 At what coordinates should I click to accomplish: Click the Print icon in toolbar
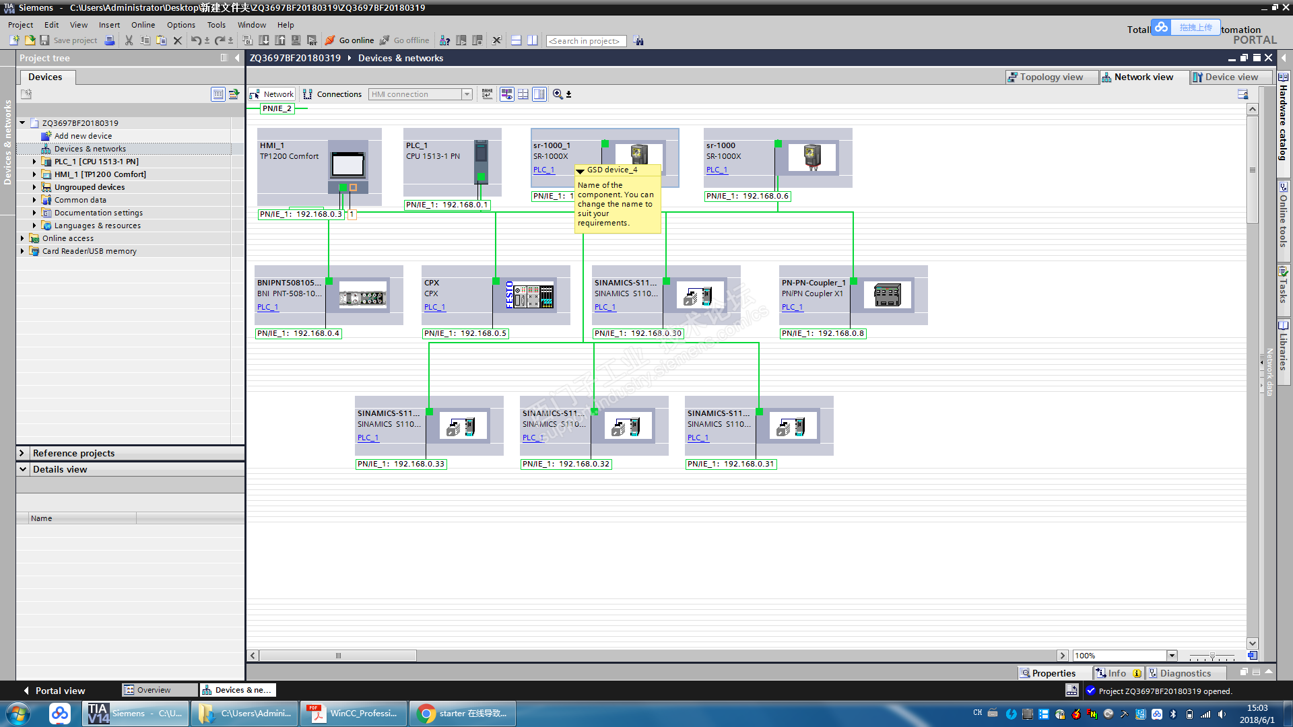pos(110,40)
